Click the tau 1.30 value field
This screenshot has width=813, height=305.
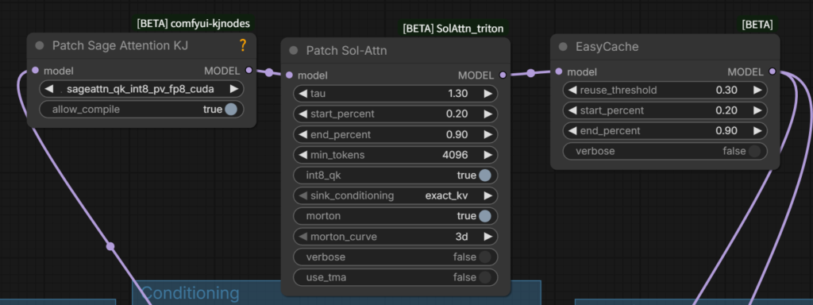tap(395, 94)
